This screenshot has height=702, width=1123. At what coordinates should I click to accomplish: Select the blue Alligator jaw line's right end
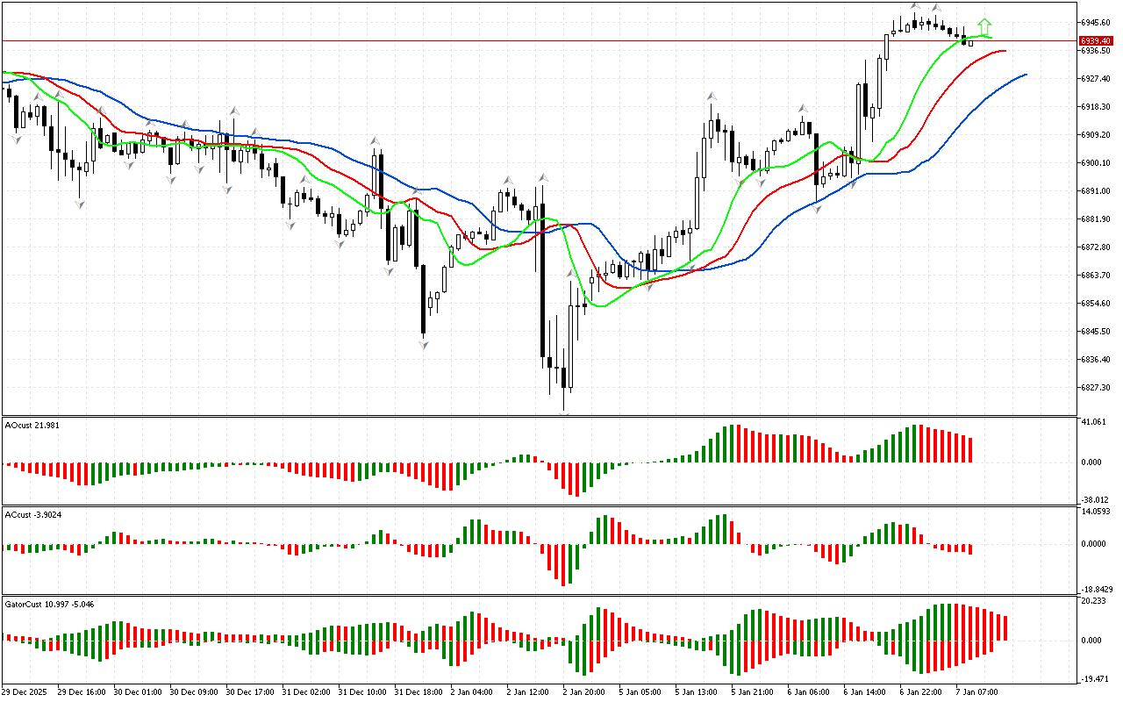(1025, 75)
